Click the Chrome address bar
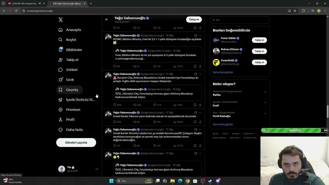The image size is (329, 185). [154, 11]
